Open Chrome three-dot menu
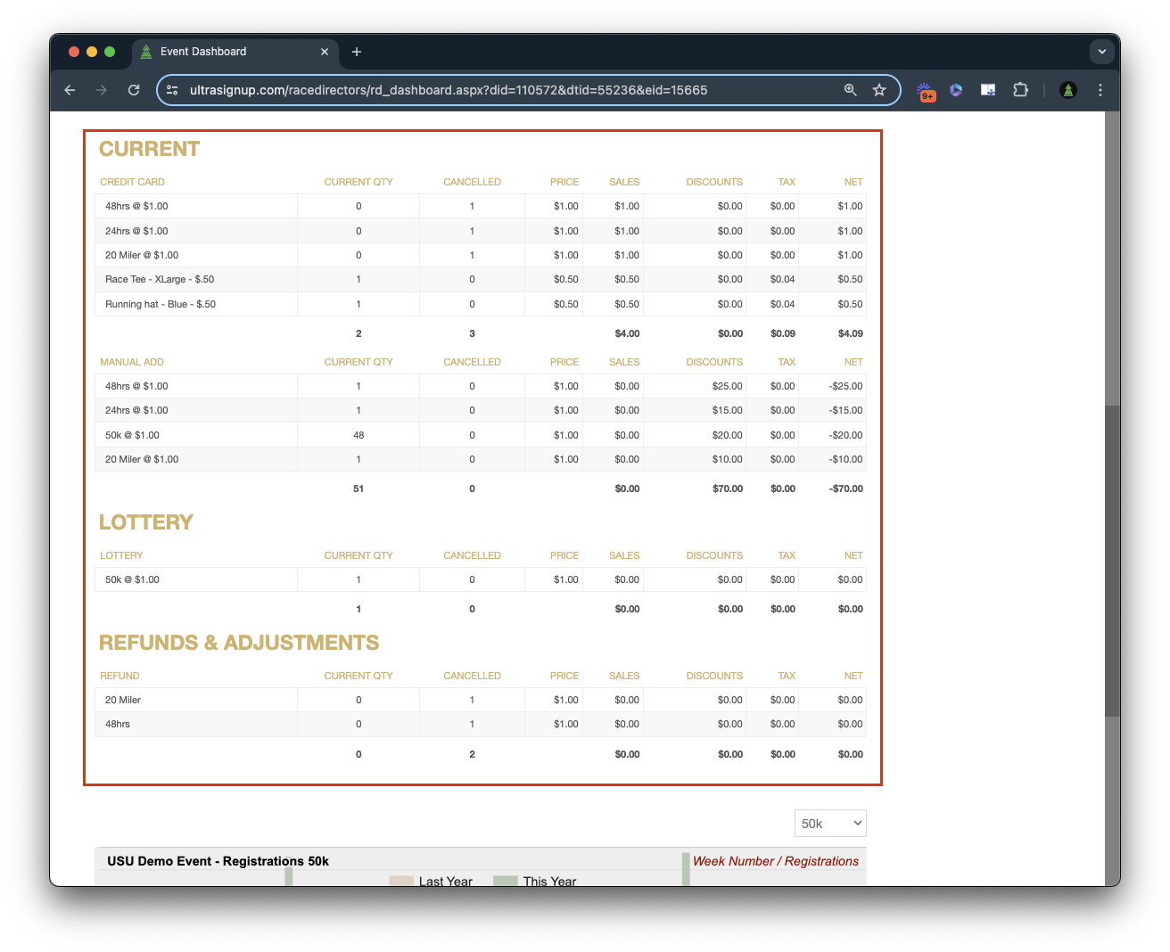The width and height of the screenshot is (1170, 952). click(1100, 90)
